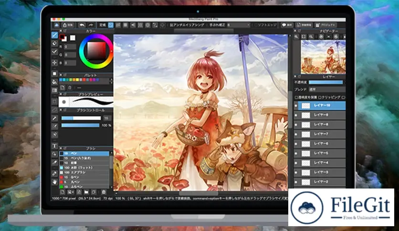Open snap settings gear icon
The image size is (399, 231).
coord(163,25)
